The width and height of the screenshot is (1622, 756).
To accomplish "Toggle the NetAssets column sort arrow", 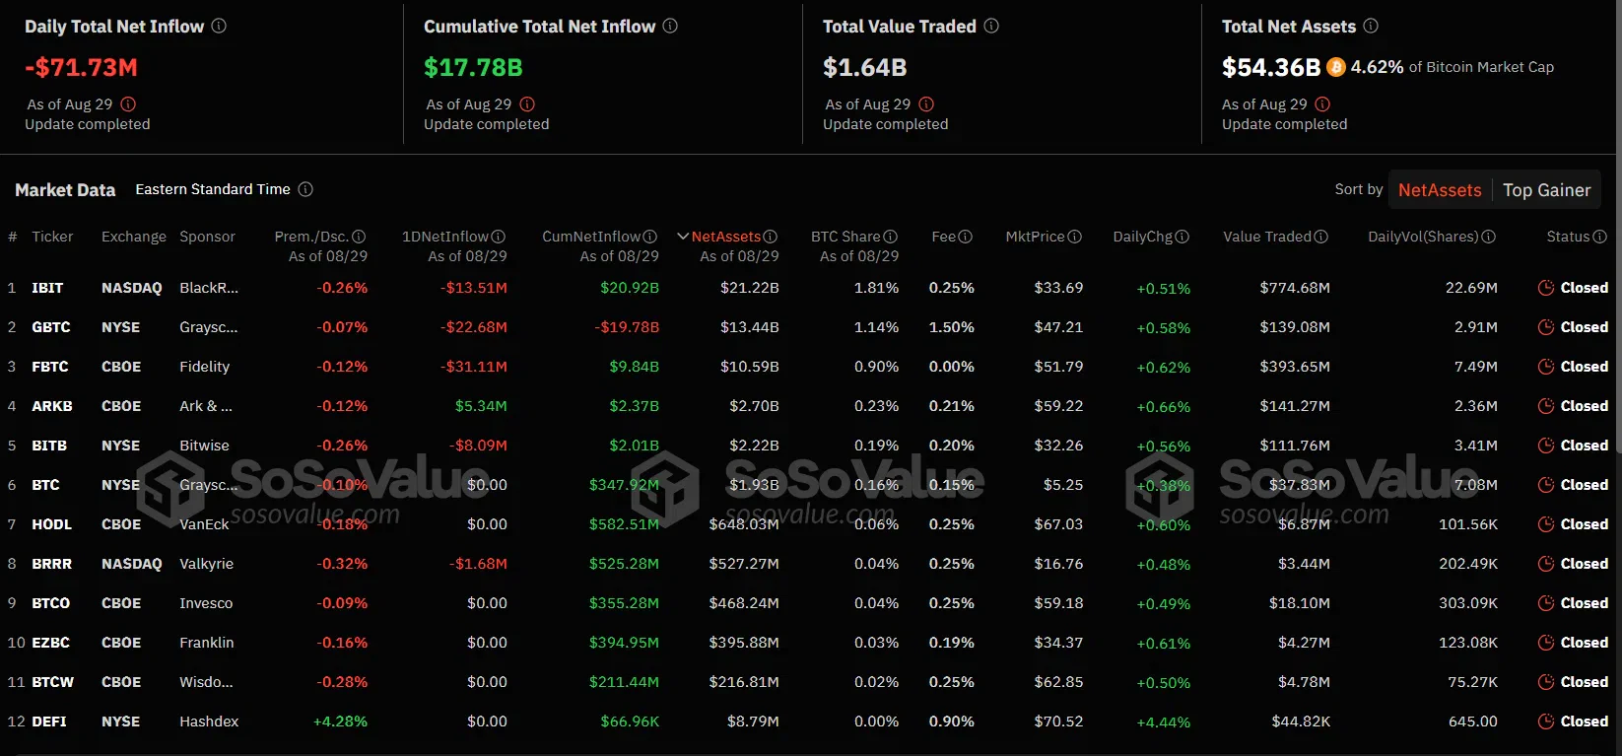I will 683,237.
